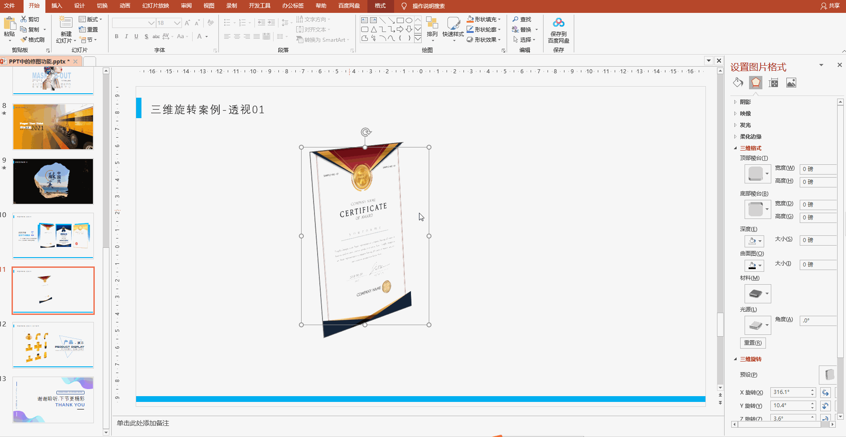Open the Lighting (光源) preset picker
This screenshot has height=437, width=846.
click(758, 326)
